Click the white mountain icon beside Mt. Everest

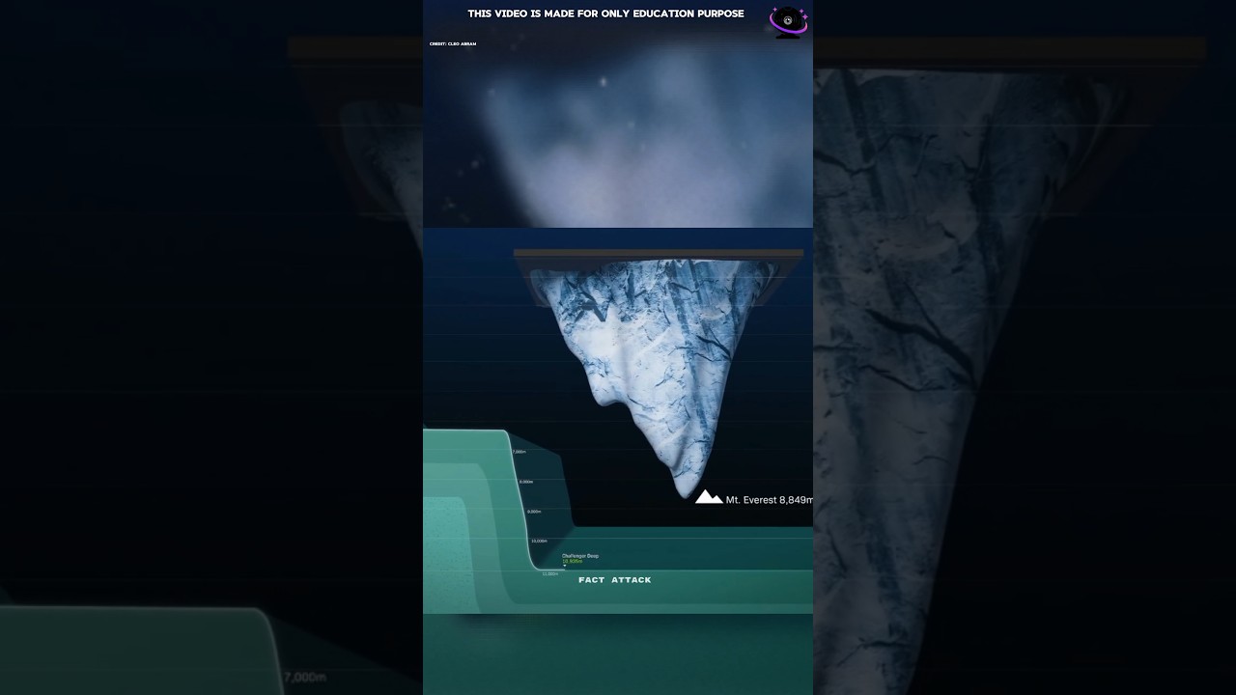click(x=709, y=497)
